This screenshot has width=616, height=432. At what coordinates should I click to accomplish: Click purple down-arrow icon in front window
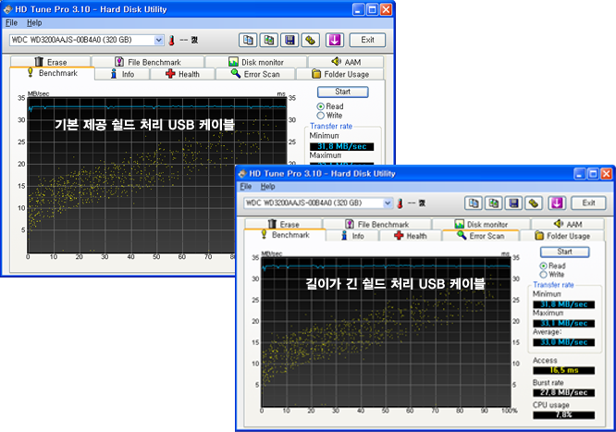[557, 203]
